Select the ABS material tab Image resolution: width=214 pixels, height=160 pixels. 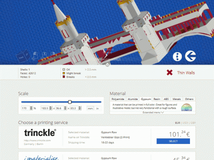pyautogui.click(x=166, y=99)
